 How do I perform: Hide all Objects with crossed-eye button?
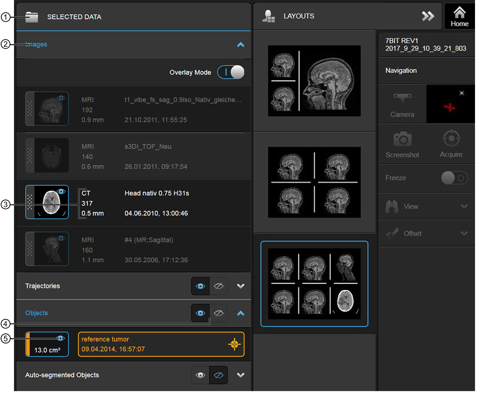(x=219, y=313)
